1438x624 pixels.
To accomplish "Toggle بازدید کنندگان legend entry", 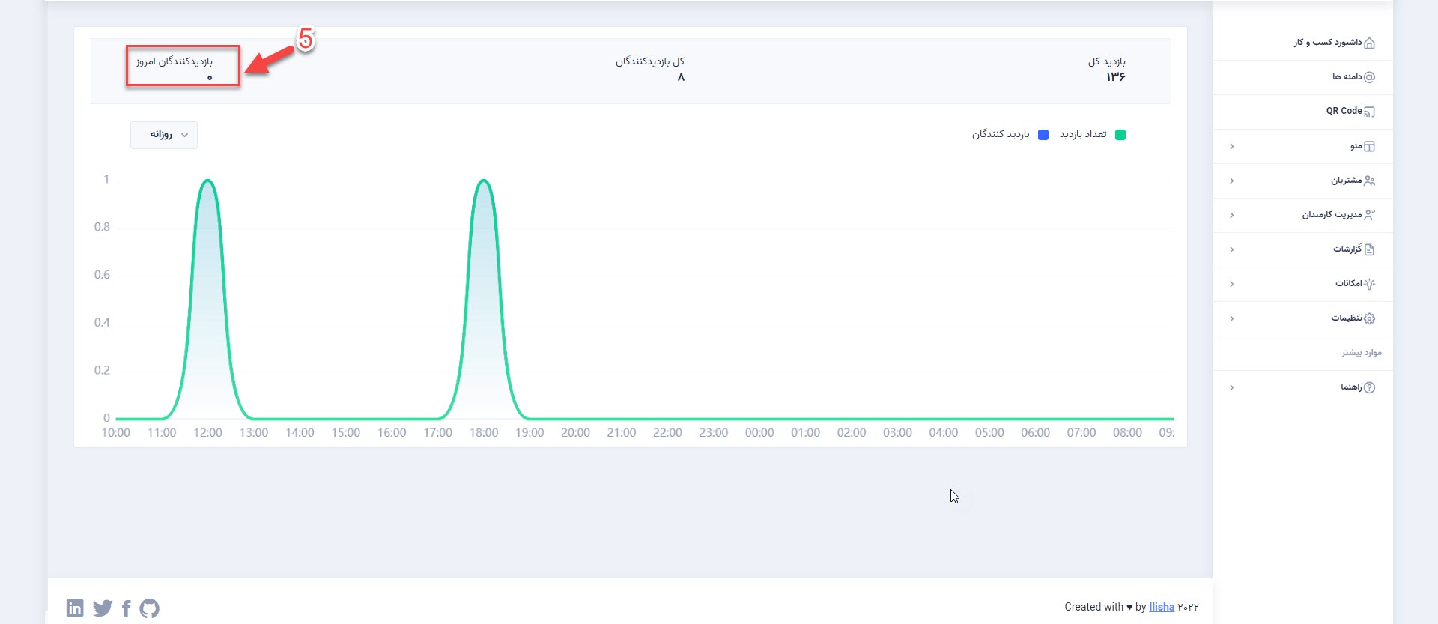I will pos(1010,135).
